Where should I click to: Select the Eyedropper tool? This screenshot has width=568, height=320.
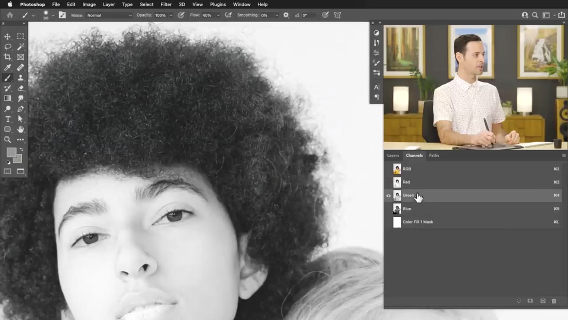point(8,68)
